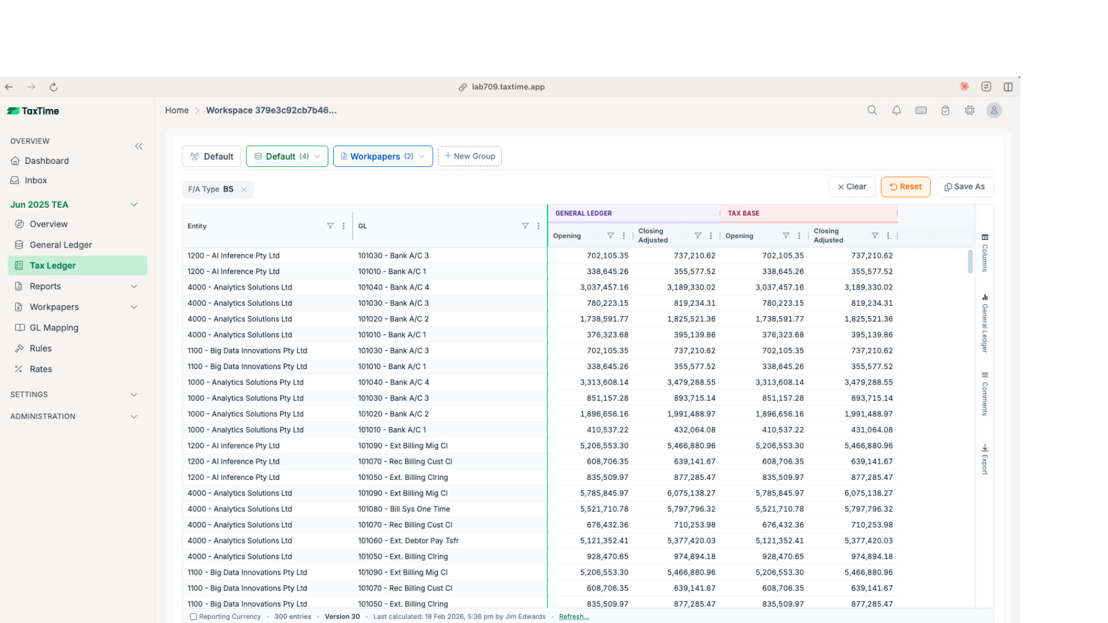Screen dimensions: 1108x623
Task: Click the Reset button
Action: (905, 187)
